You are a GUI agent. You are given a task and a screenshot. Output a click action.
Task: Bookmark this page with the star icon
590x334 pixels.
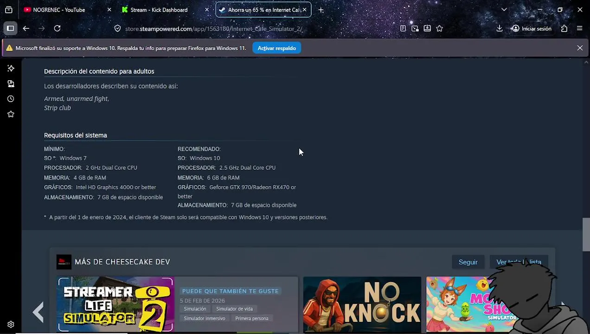pos(439,28)
